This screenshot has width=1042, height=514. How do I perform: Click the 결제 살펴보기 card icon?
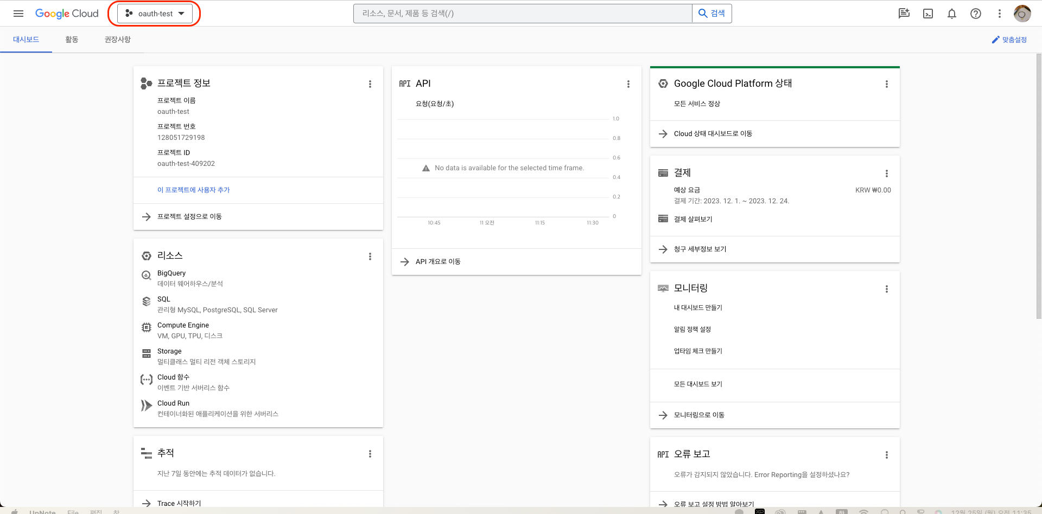[x=663, y=219]
